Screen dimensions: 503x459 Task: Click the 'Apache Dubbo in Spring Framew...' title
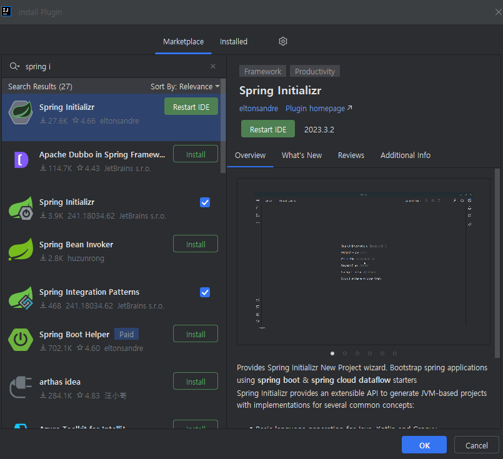tap(102, 154)
